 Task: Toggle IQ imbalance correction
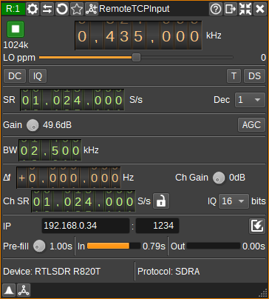(38, 76)
